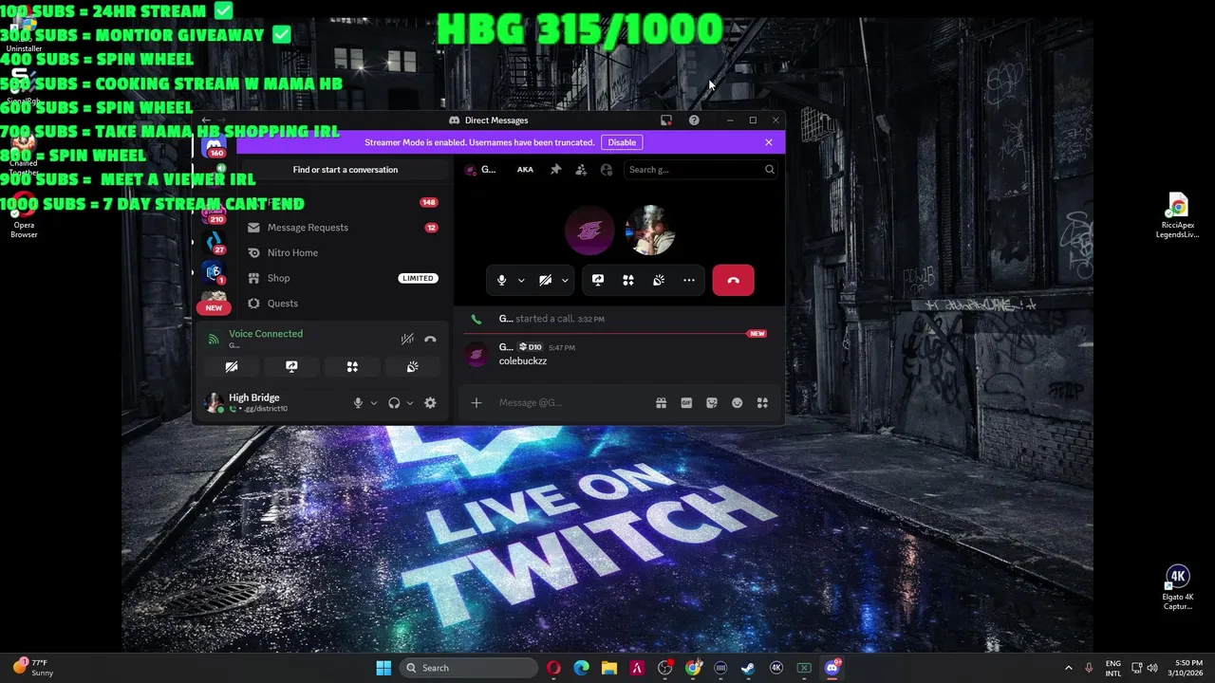Open input device dropdown beside user mic
1215x683 pixels.
[x=373, y=403]
